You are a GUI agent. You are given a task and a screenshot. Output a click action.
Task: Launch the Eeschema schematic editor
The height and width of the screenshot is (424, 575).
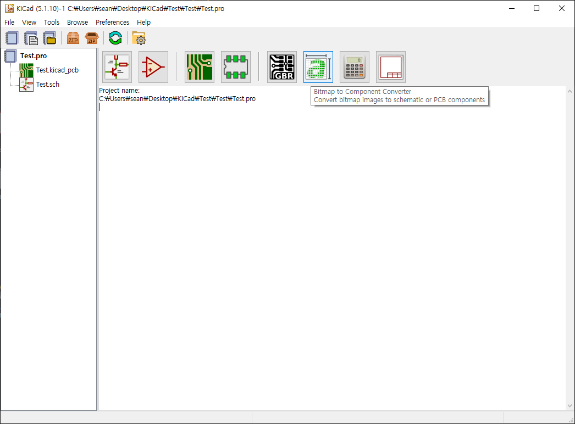click(x=117, y=67)
